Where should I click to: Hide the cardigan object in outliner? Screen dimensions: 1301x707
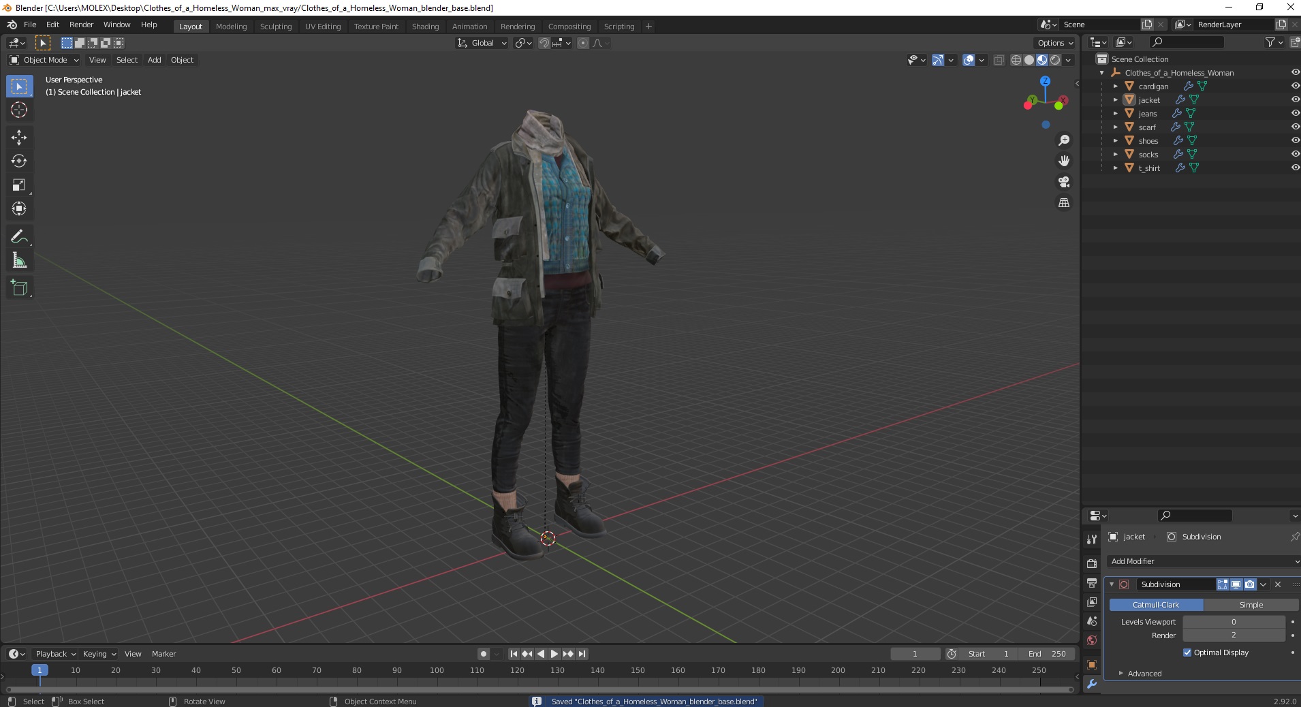(x=1295, y=86)
